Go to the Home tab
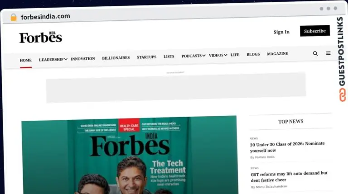 click(x=26, y=60)
